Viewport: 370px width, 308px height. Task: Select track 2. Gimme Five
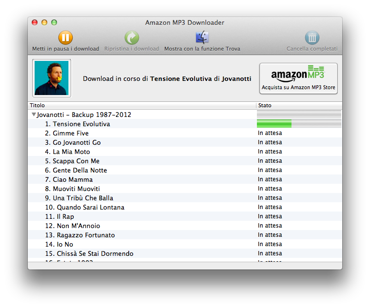[x=67, y=134]
